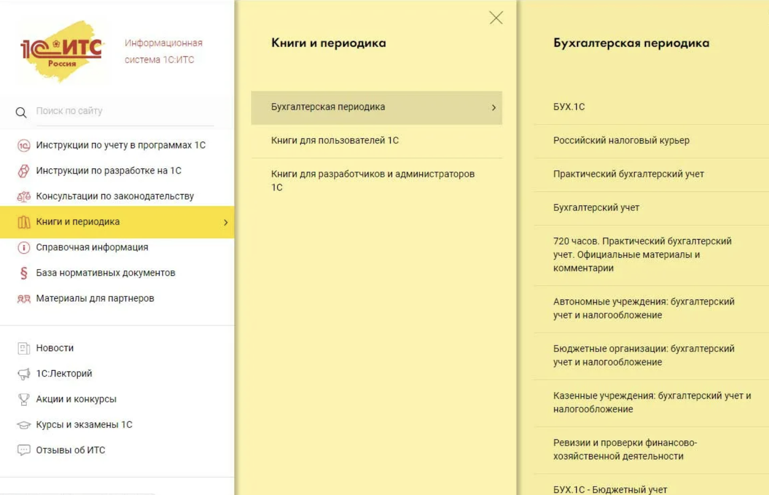Click the graduation cap icon for courses
The width and height of the screenshot is (769, 495).
coord(23,425)
